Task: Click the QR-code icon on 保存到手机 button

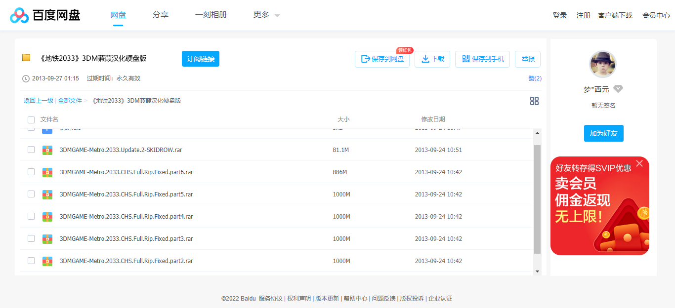Action: 465,59
